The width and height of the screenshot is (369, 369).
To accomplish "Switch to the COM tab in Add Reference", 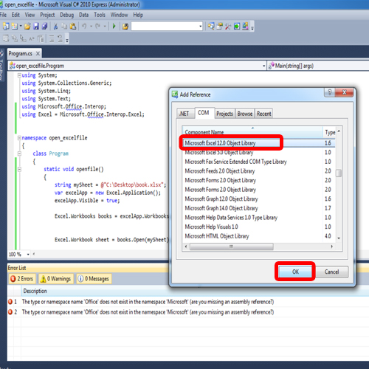I will (204, 113).
